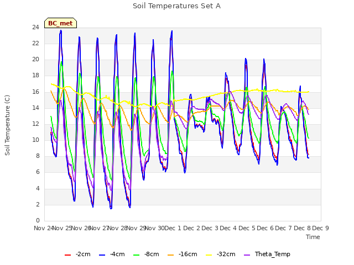Viewport: 354px width, 265px height.
Task: Click the 10 y-axis tick label
Action: coord(35,140)
